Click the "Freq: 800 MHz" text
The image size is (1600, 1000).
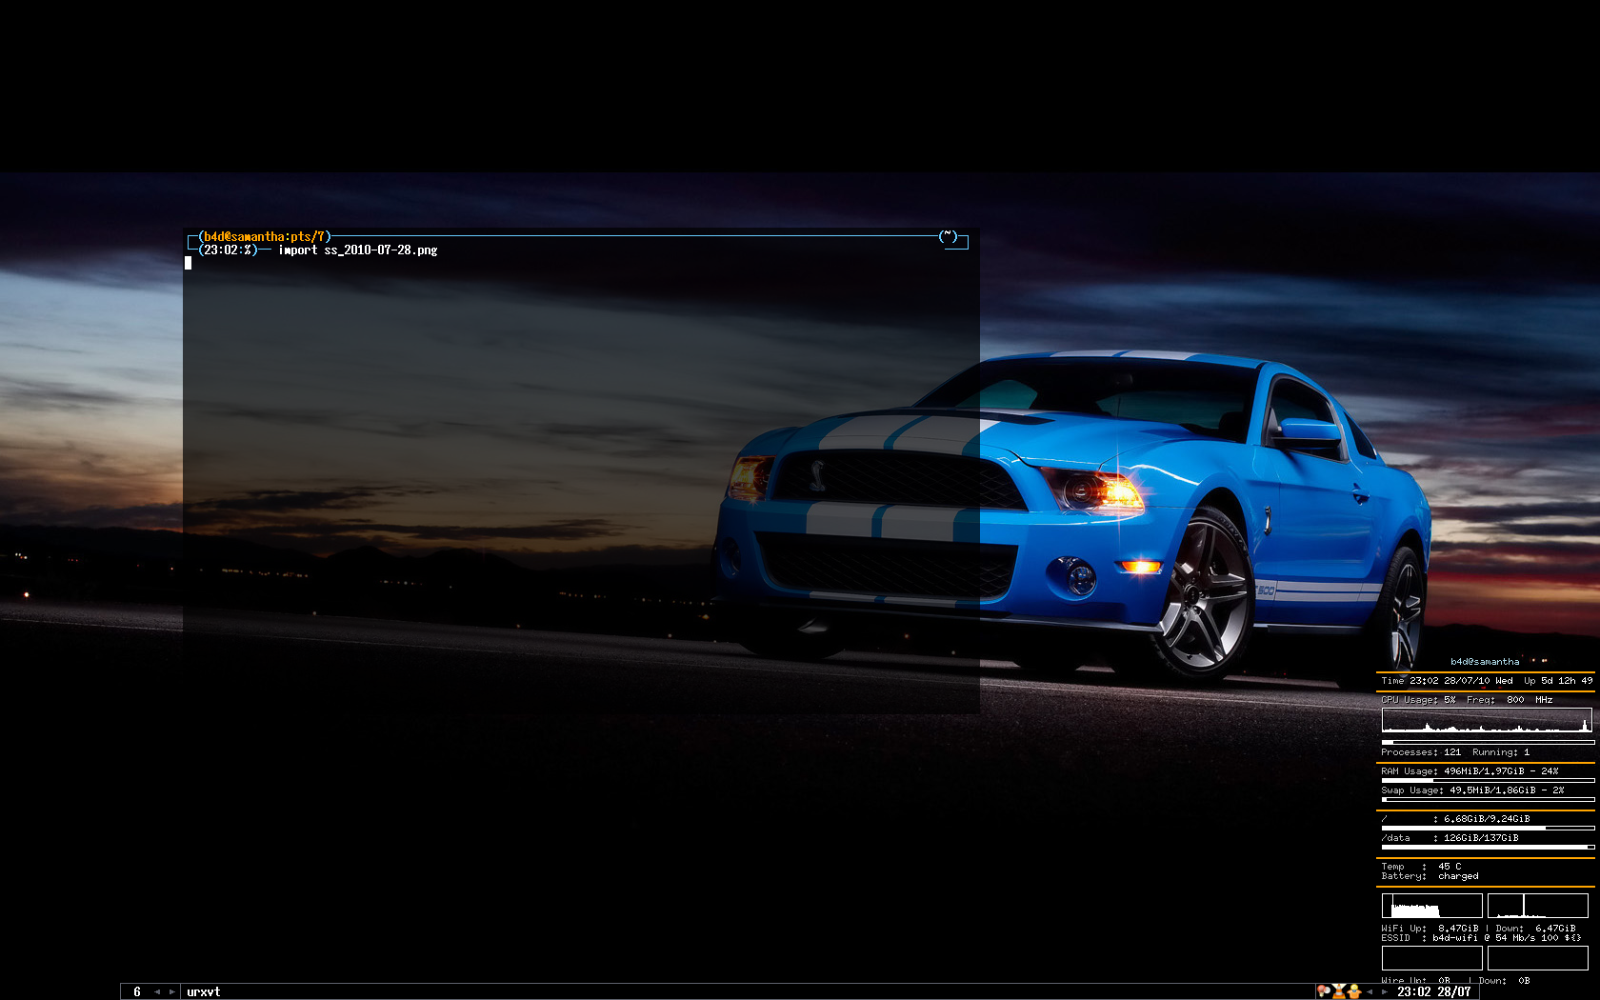click(1510, 700)
